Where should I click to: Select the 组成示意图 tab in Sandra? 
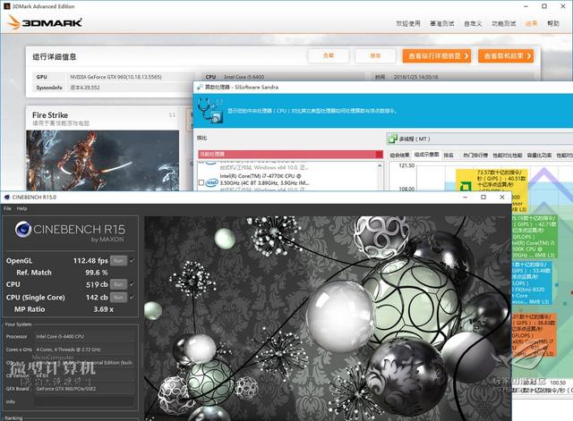[x=426, y=155]
